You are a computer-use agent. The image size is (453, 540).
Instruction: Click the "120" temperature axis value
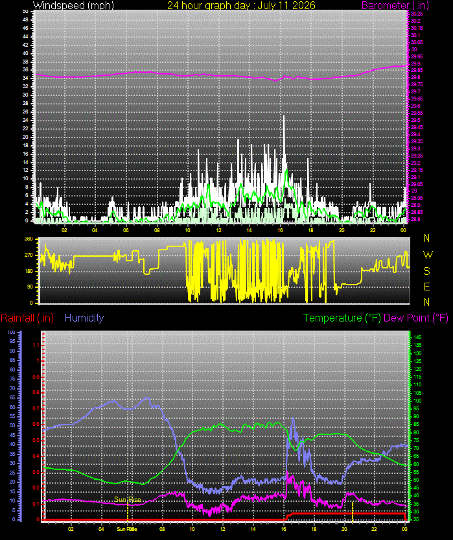point(417,369)
